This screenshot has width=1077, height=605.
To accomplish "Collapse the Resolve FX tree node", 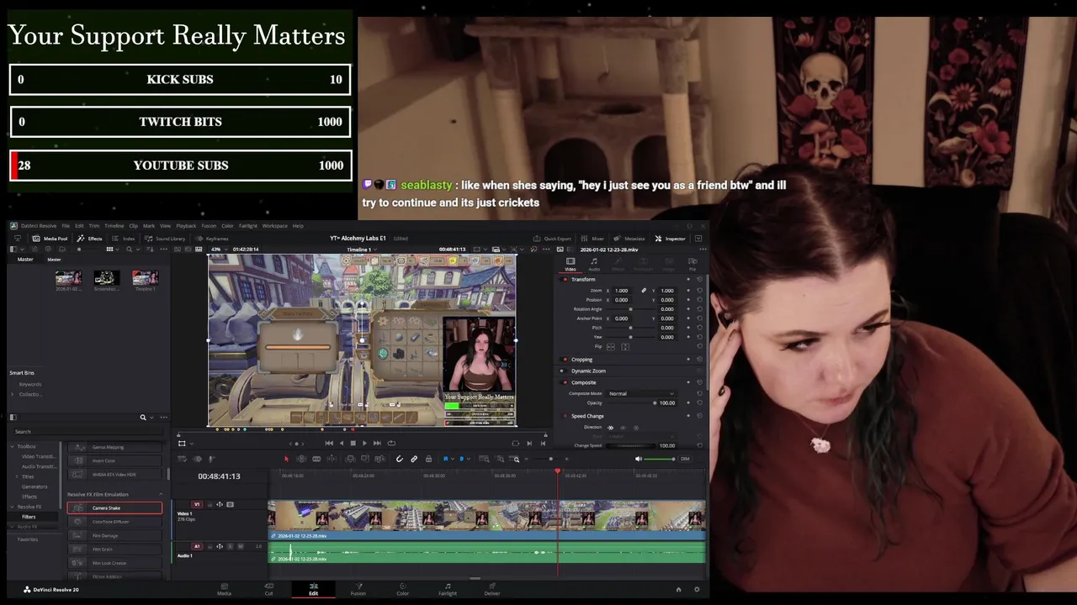I will [x=13, y=507].
